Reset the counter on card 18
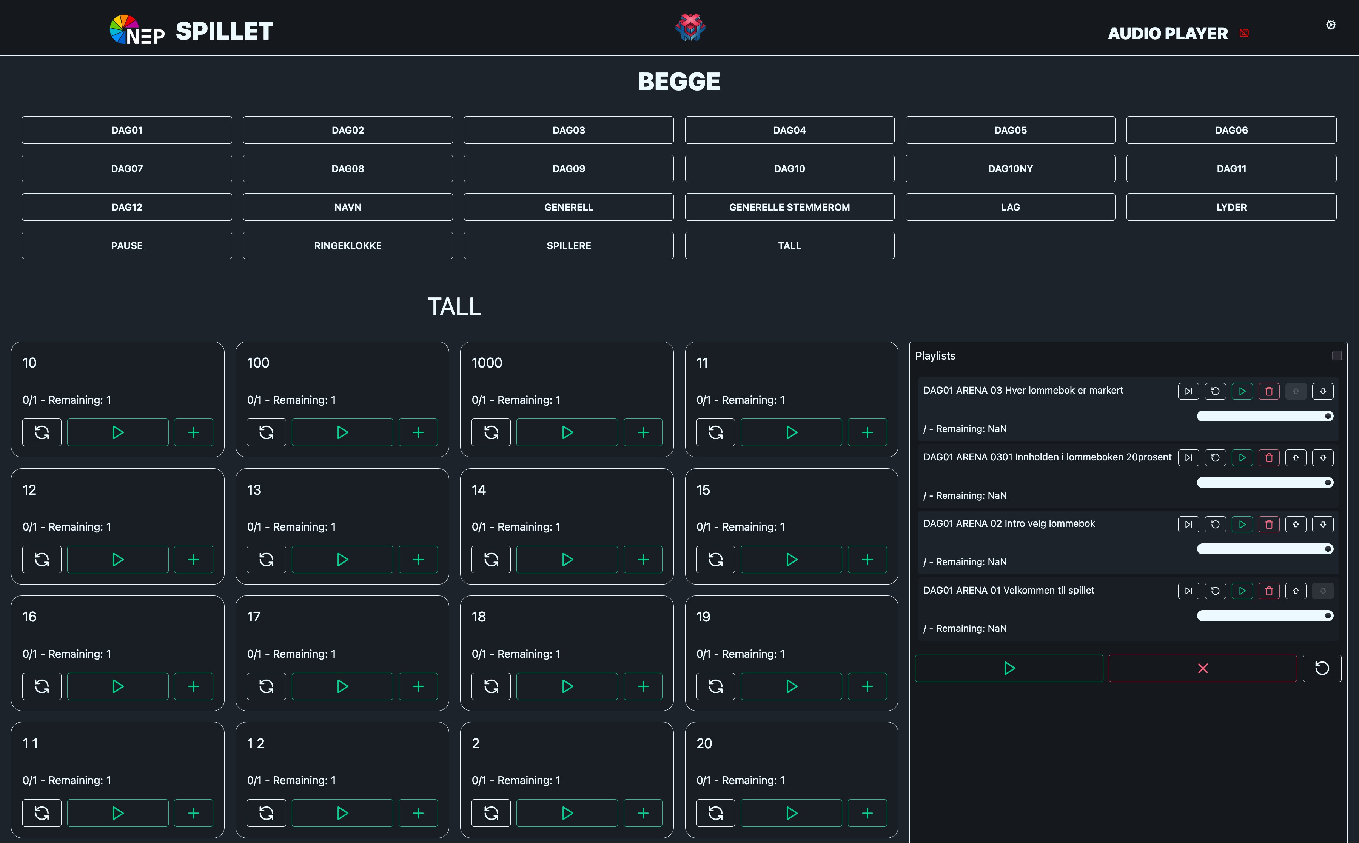The height and width of the screenshot is (843, 1359). coord(491,686)
